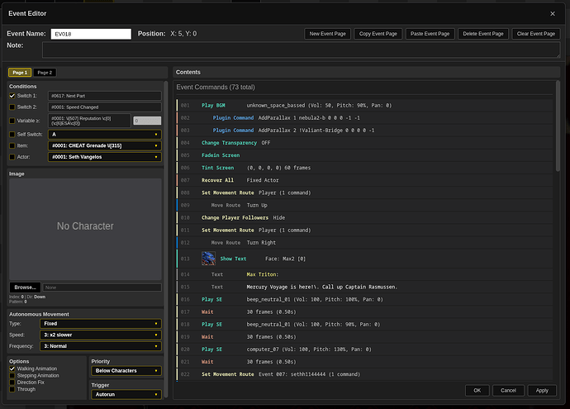
Task: Select line 001 Play BGM command
Action: [364, 106]
